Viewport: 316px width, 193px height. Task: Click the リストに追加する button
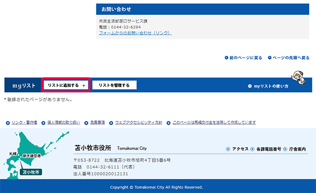click(66, 85)
